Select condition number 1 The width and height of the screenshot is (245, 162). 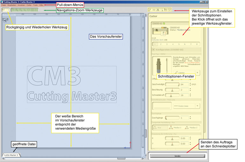click(155, 44)
